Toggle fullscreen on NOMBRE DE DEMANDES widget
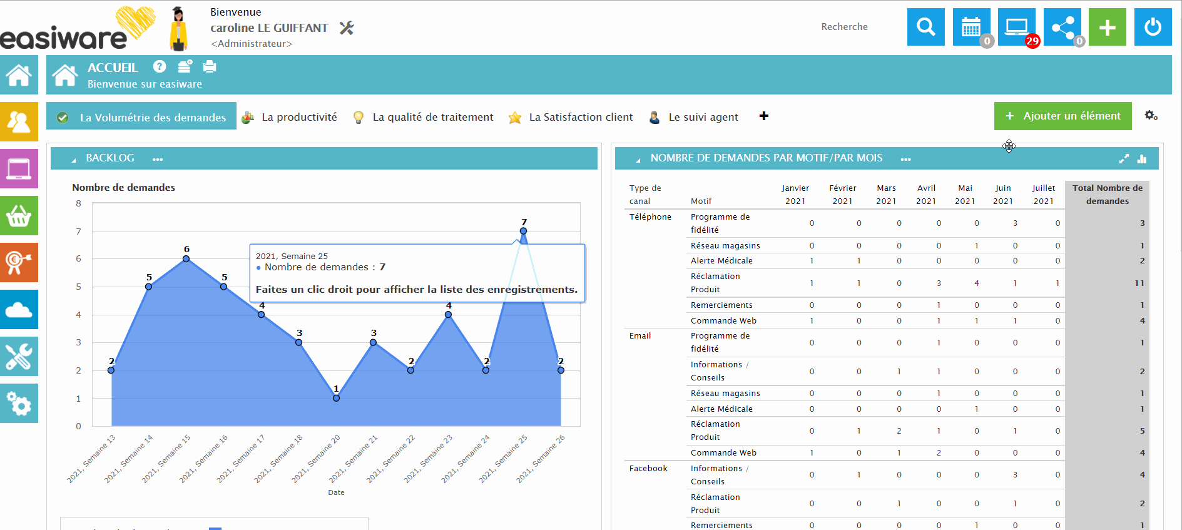Screen dimensions: 1182x530 pyautogui.click(x=1124, y=159)
